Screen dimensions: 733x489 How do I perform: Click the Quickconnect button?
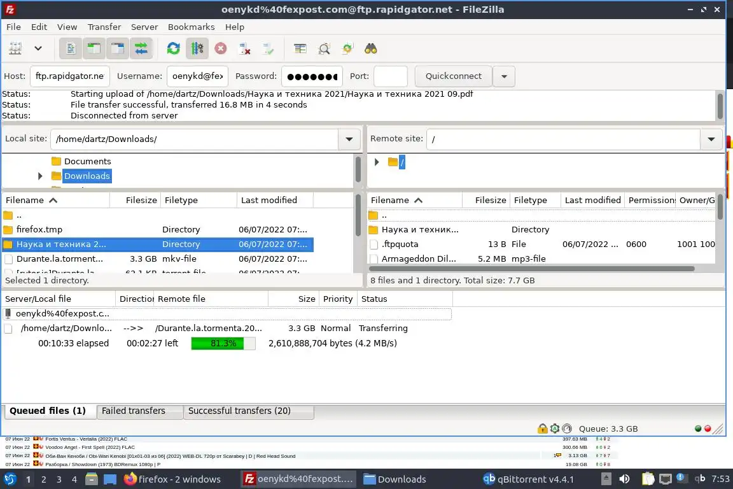tap(454, 76)
